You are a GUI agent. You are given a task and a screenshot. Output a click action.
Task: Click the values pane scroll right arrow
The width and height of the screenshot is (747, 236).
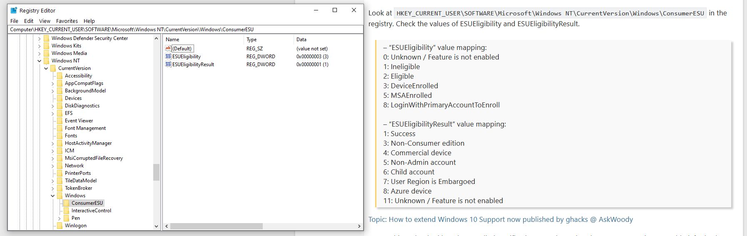coord(359,226)
